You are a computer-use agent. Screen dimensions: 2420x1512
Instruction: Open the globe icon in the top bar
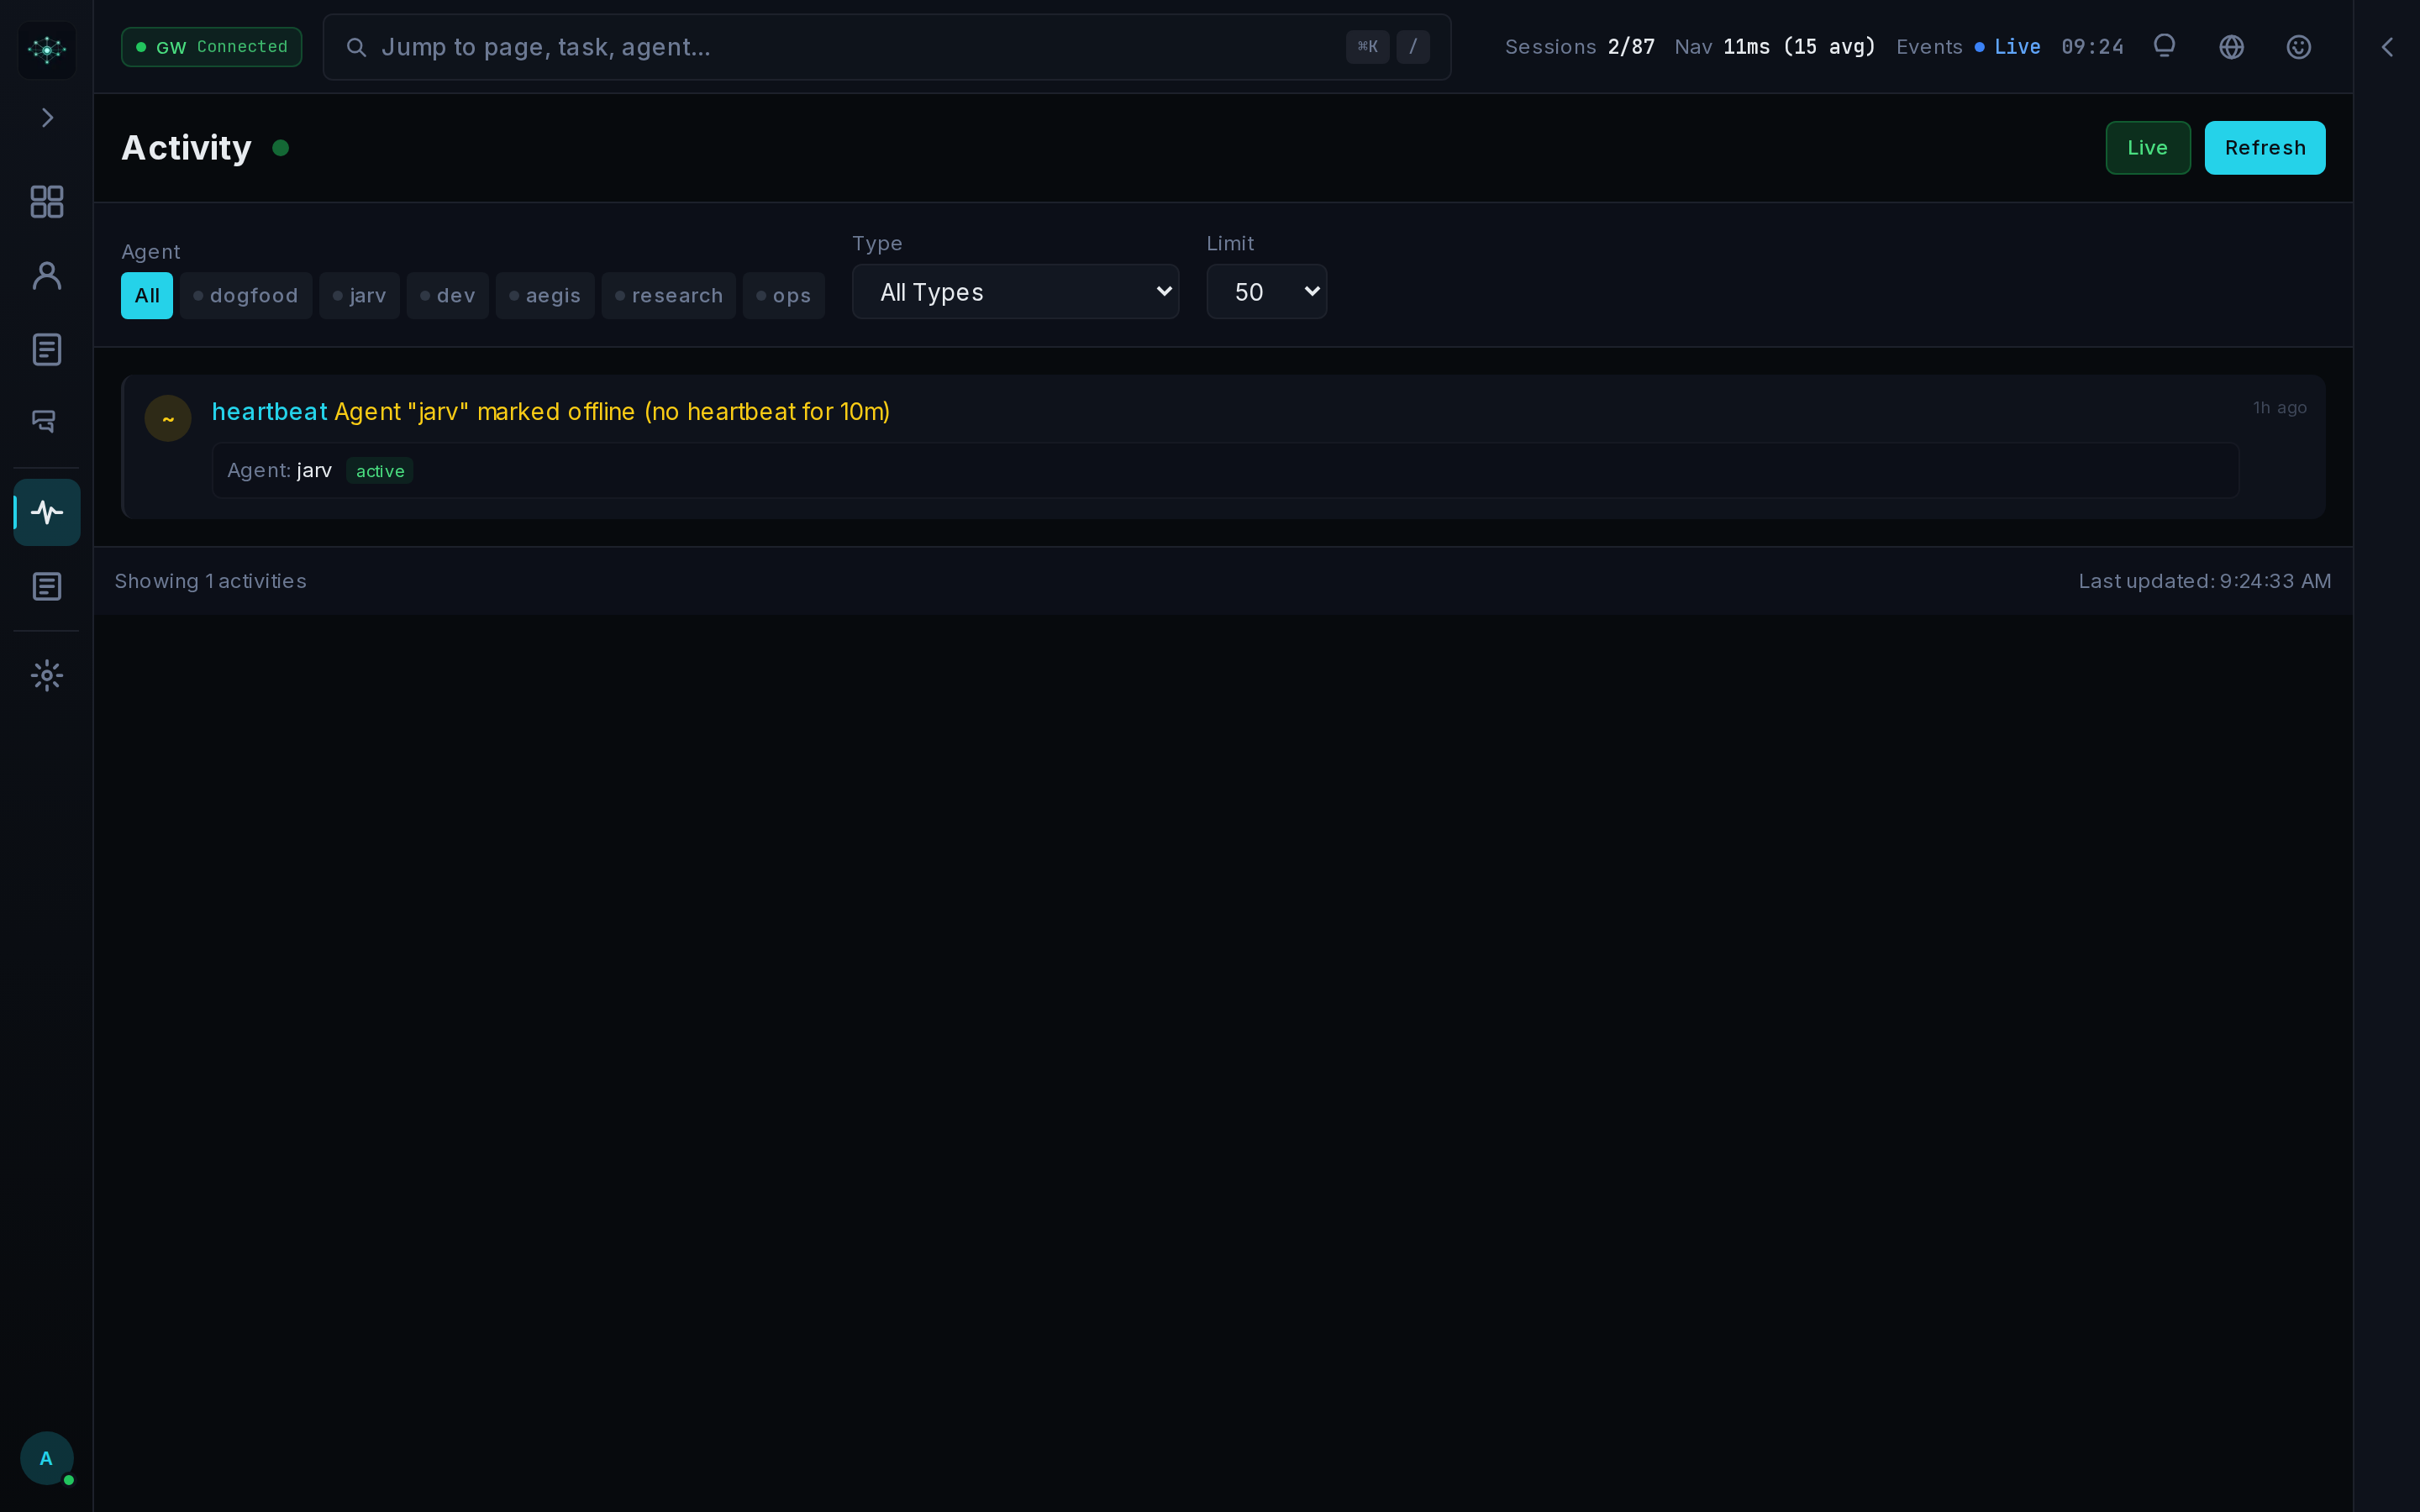[x=2231, y=46]
